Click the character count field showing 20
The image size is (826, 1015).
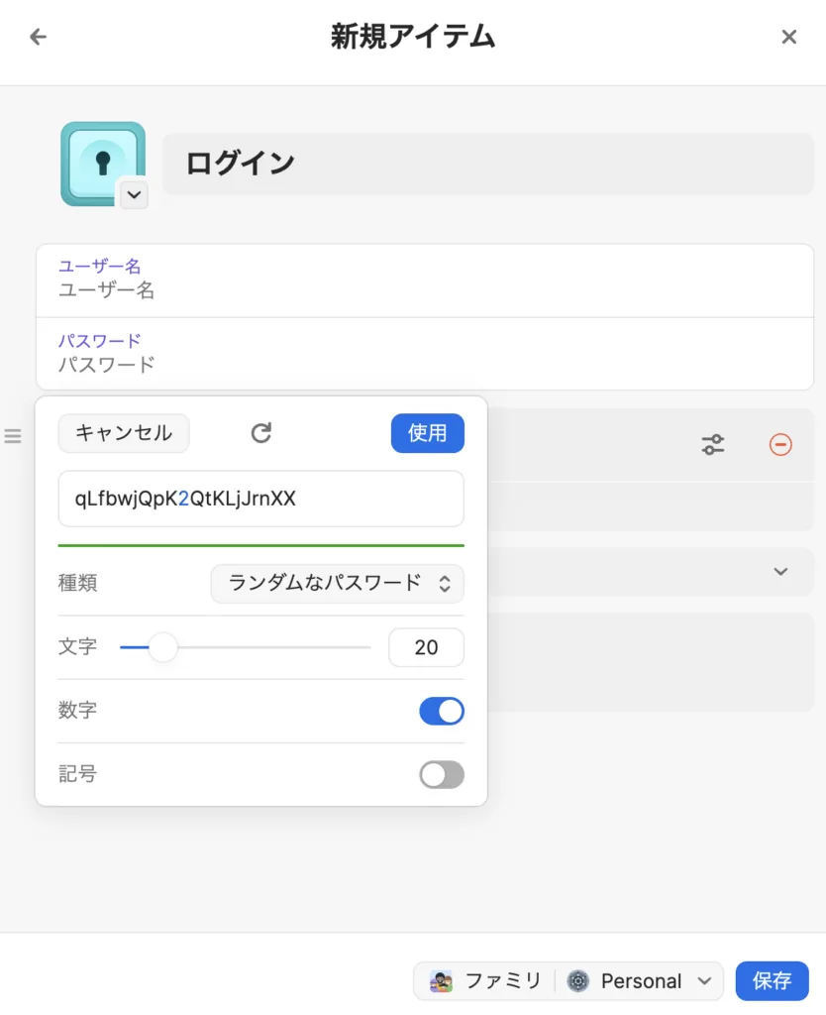pyautogui.click(x=426, y=647)
